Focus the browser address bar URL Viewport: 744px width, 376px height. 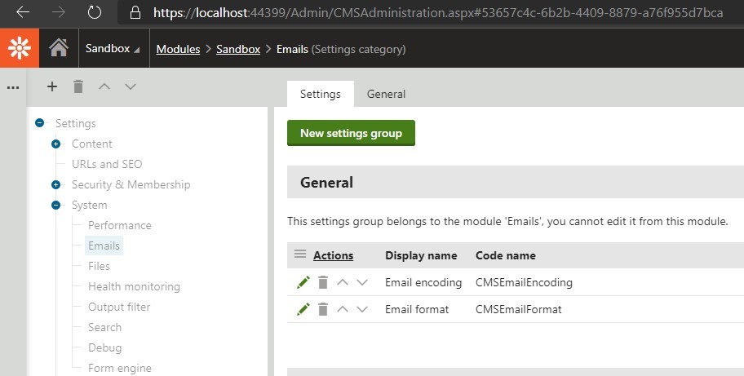coord(438,13)
